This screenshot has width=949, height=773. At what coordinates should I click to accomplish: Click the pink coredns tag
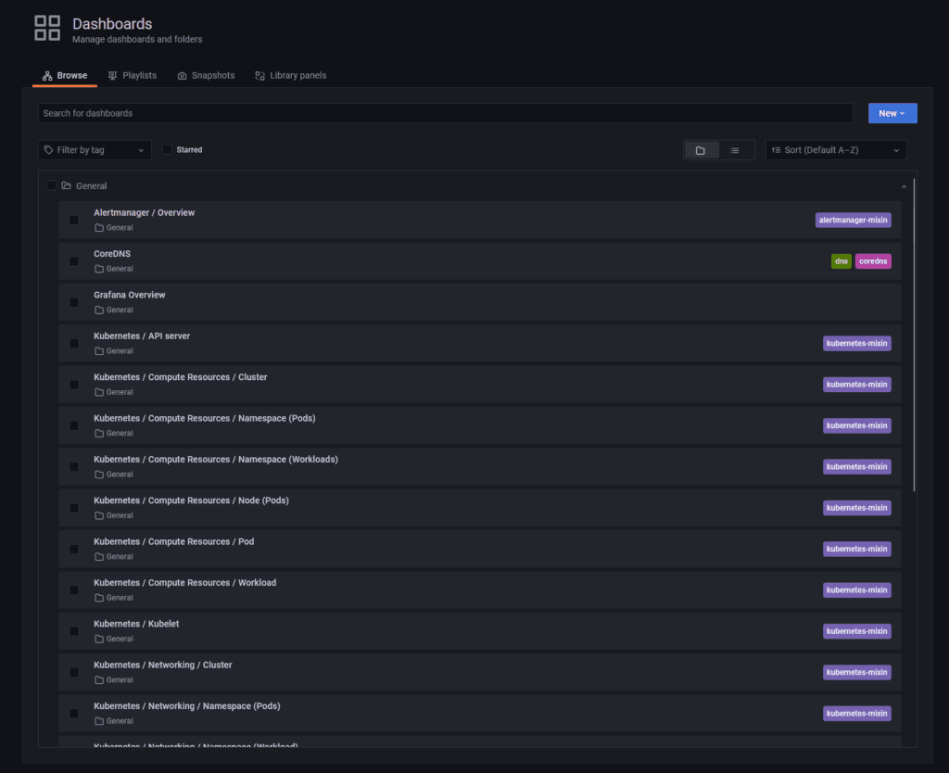point(873,260)
